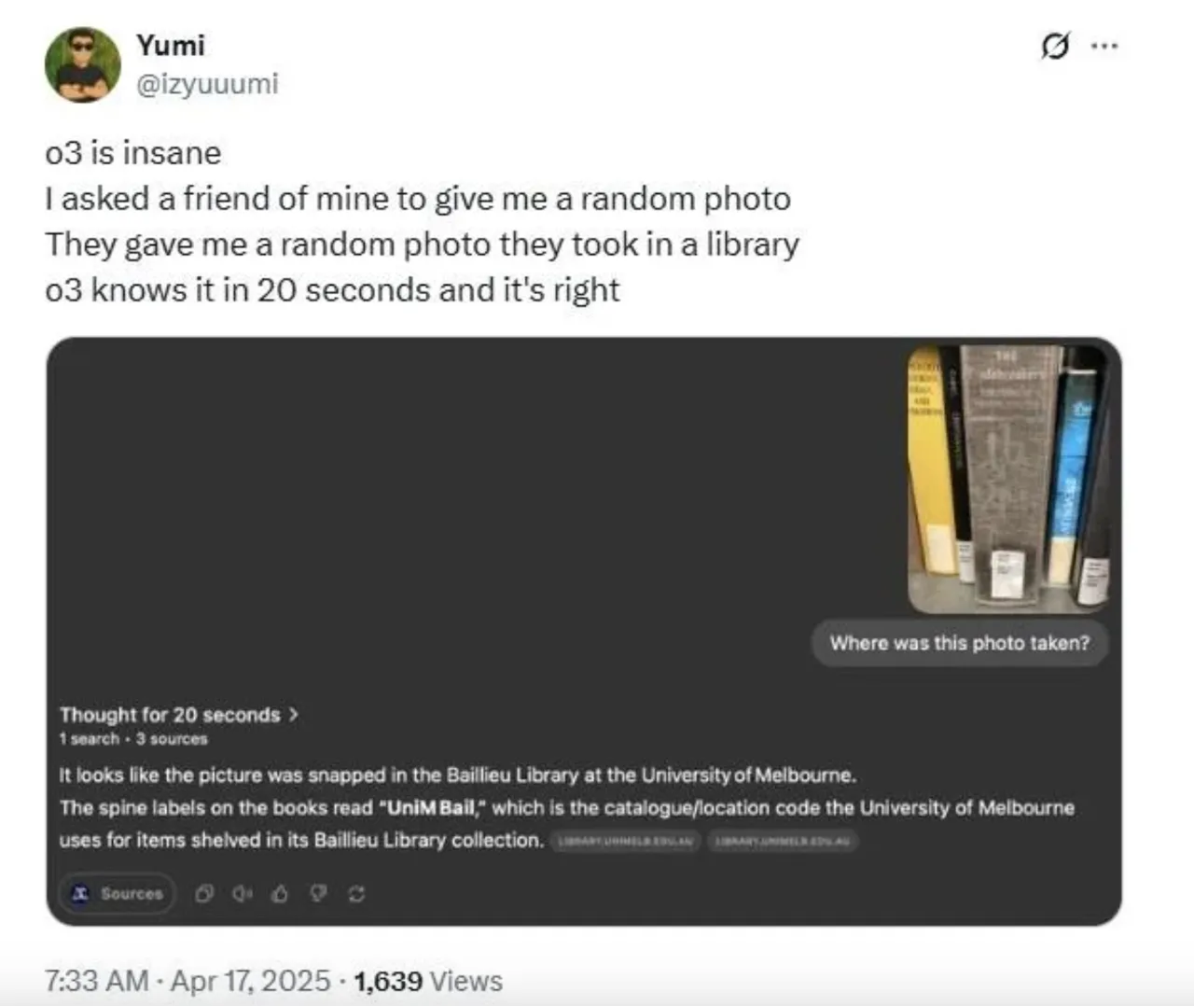The height and width of the screenshot is (1006, 1194).
Task: Open Yumi's profile avatar
Action: coord(83,64)
